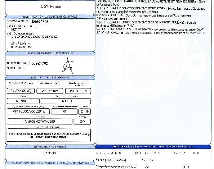Click the first registration date 28-04-2021 box

tap(50, 91)
